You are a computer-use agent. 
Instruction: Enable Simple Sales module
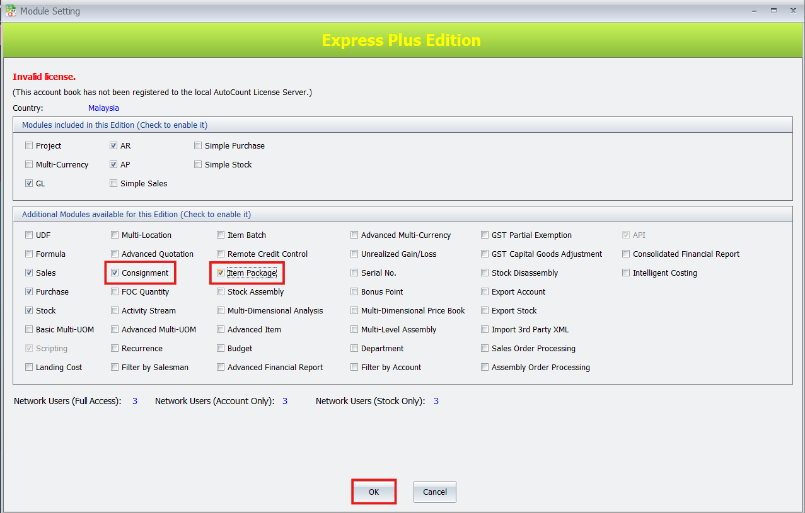(x=113, y=183)
